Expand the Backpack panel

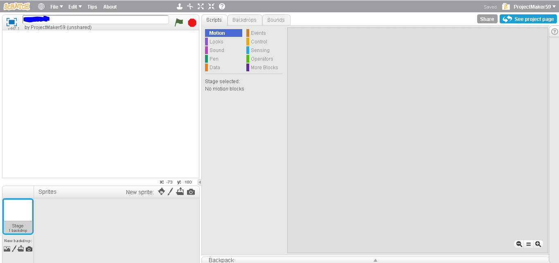pyautogui.click(x=375, y=260)
